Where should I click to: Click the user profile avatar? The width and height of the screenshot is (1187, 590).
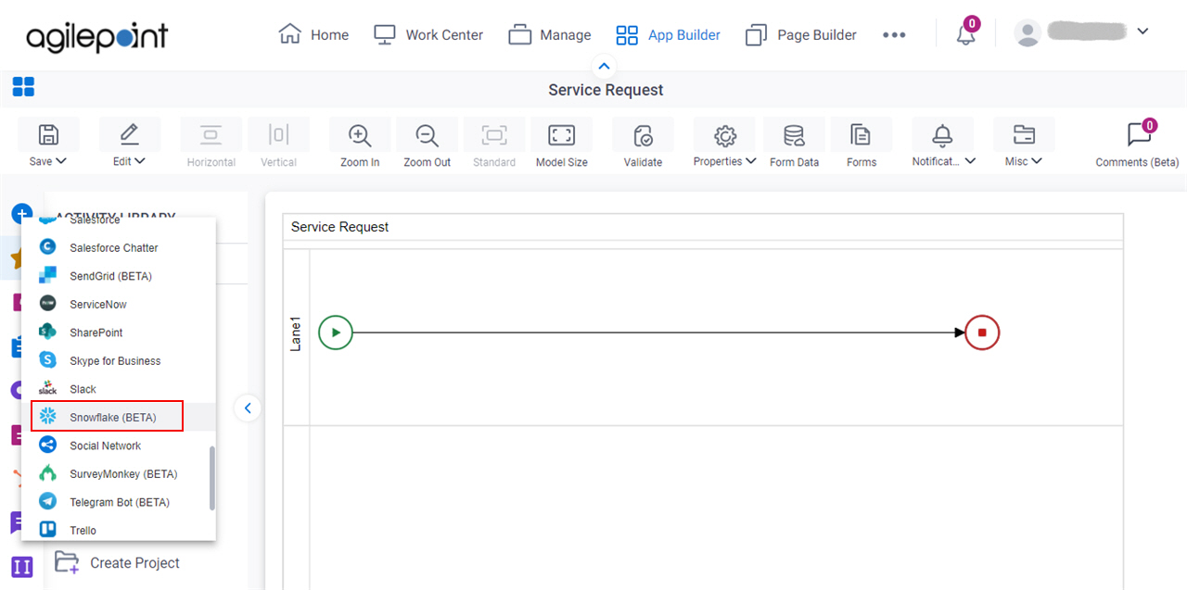[x=1027, y=33]
